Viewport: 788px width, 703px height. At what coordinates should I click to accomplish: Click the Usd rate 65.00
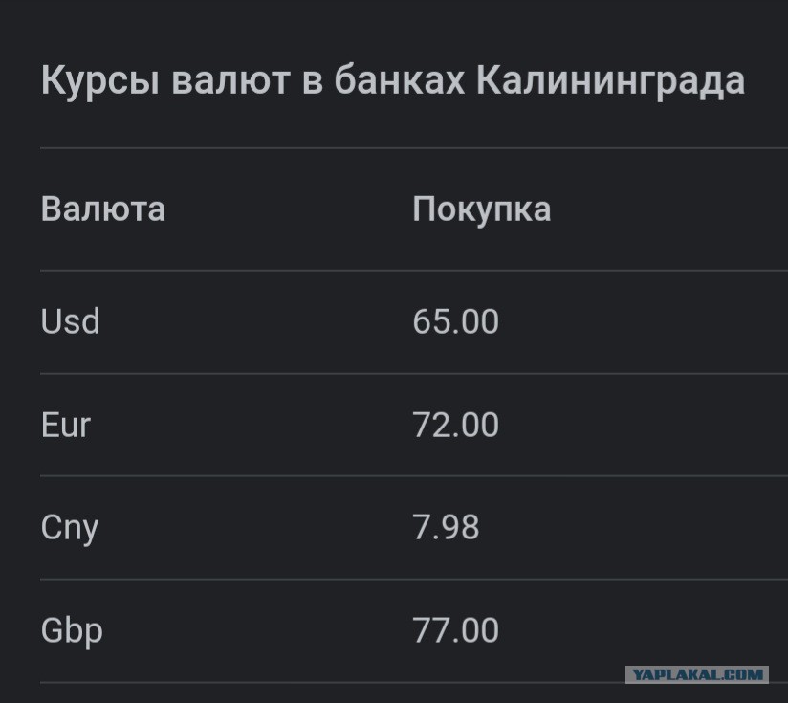pyautogui.click(x=455, y=322)
